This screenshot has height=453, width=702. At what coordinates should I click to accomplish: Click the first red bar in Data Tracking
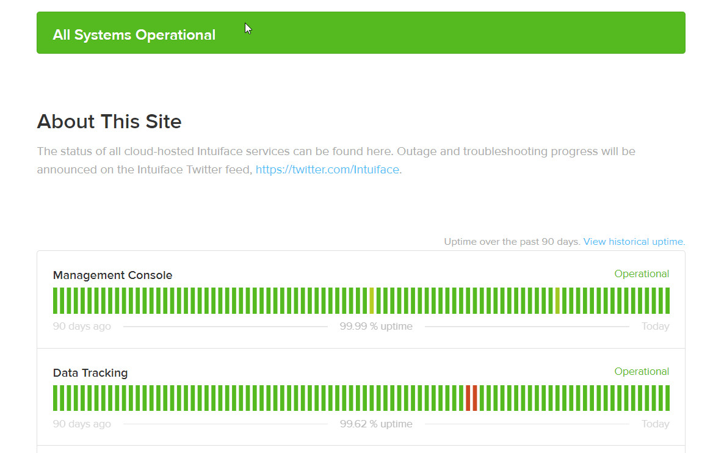point(468,398)
